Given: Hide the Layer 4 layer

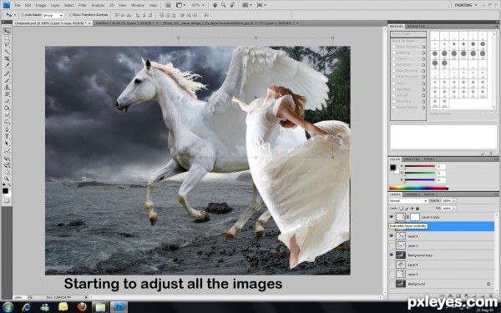Looking at the screenshot, I should click(x=392, y=236).
